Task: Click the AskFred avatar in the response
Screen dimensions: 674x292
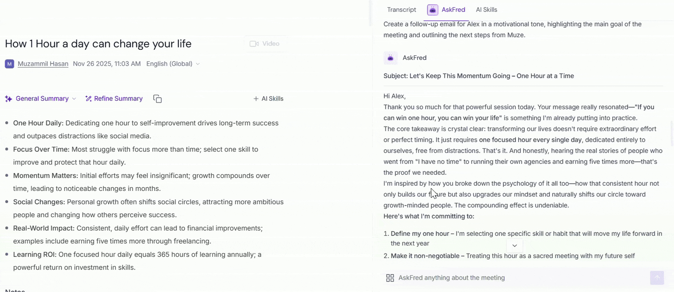Action: tap(390, 58)
